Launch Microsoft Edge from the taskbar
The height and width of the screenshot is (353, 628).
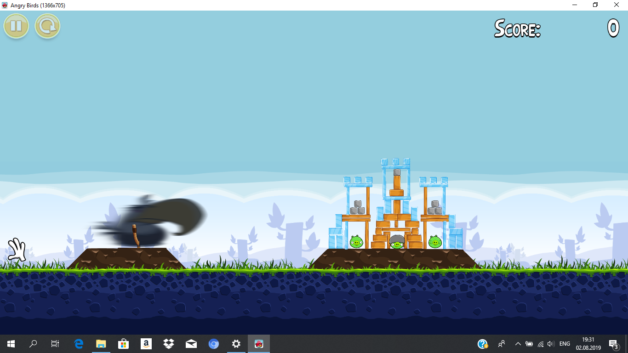coord(79,344)
